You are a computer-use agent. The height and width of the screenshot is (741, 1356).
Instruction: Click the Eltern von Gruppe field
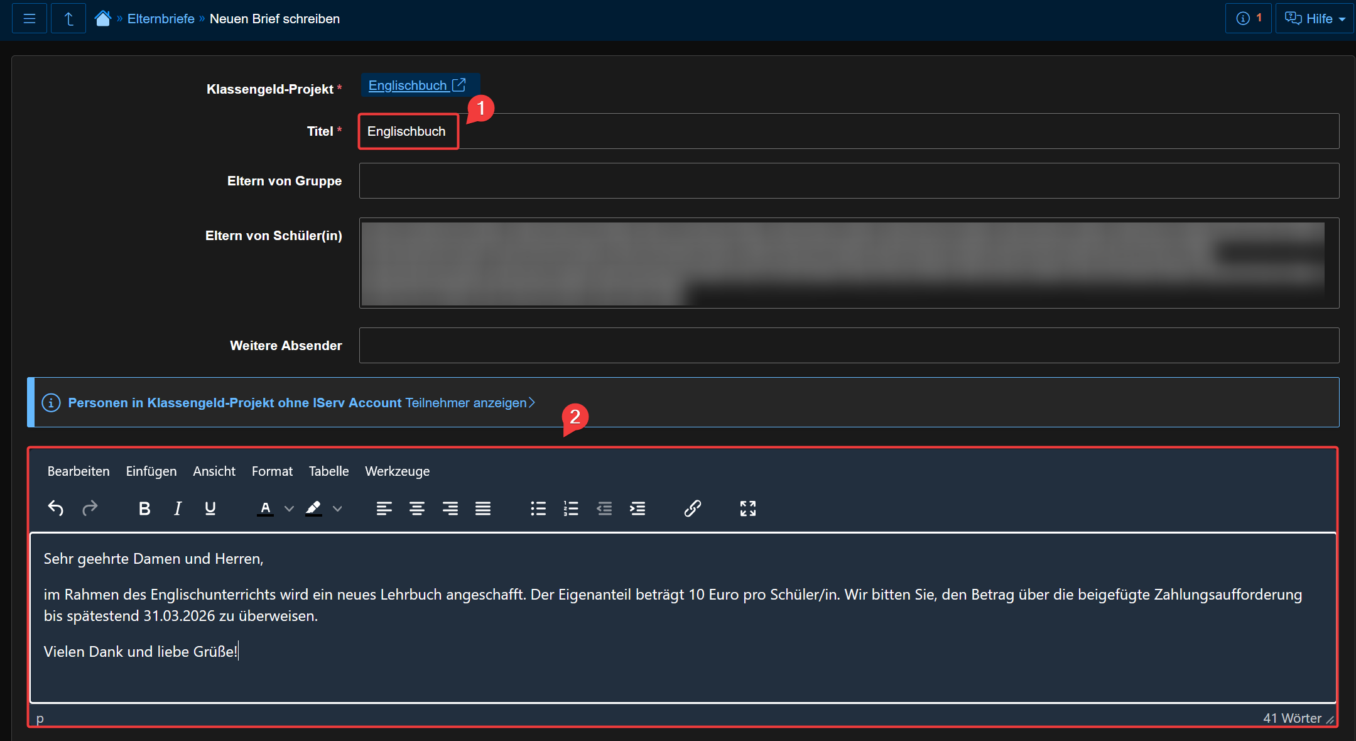(849, 181)
